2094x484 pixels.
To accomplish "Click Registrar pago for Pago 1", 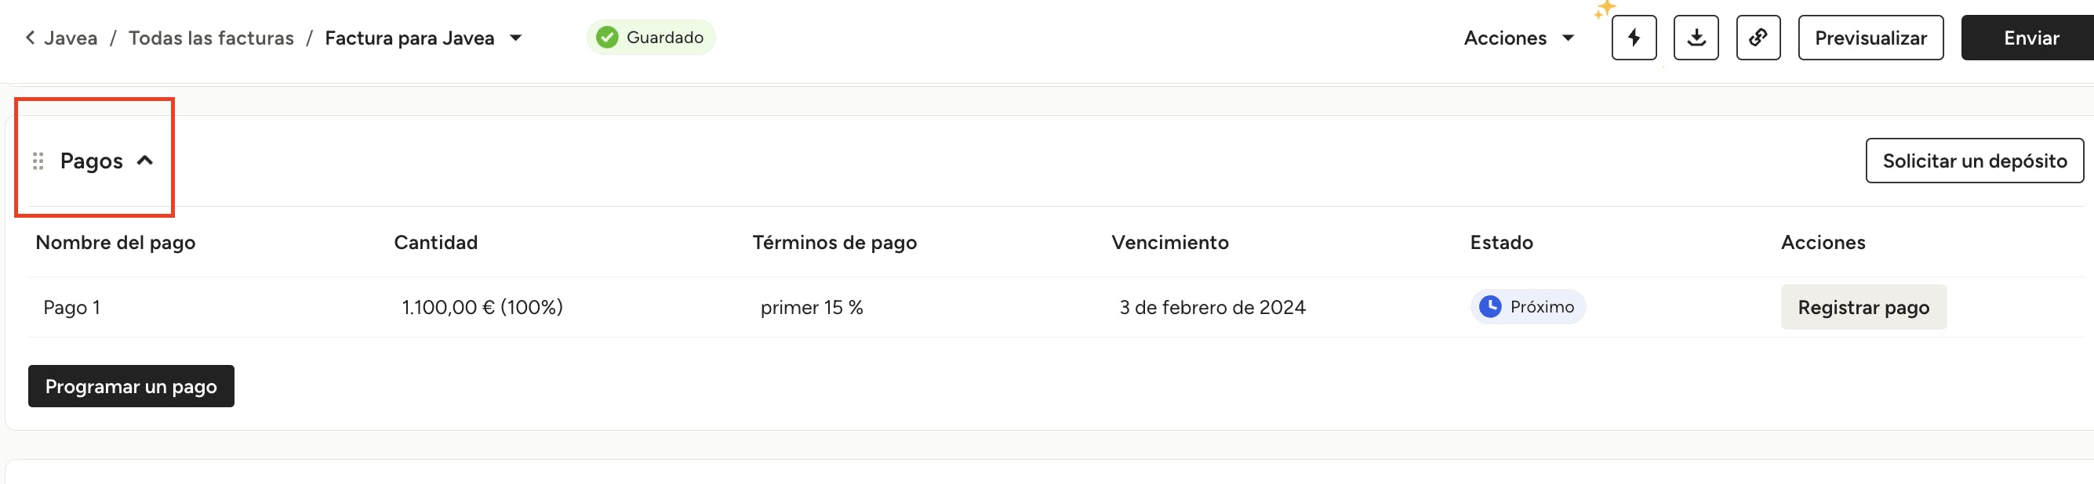I will 1863,307.
